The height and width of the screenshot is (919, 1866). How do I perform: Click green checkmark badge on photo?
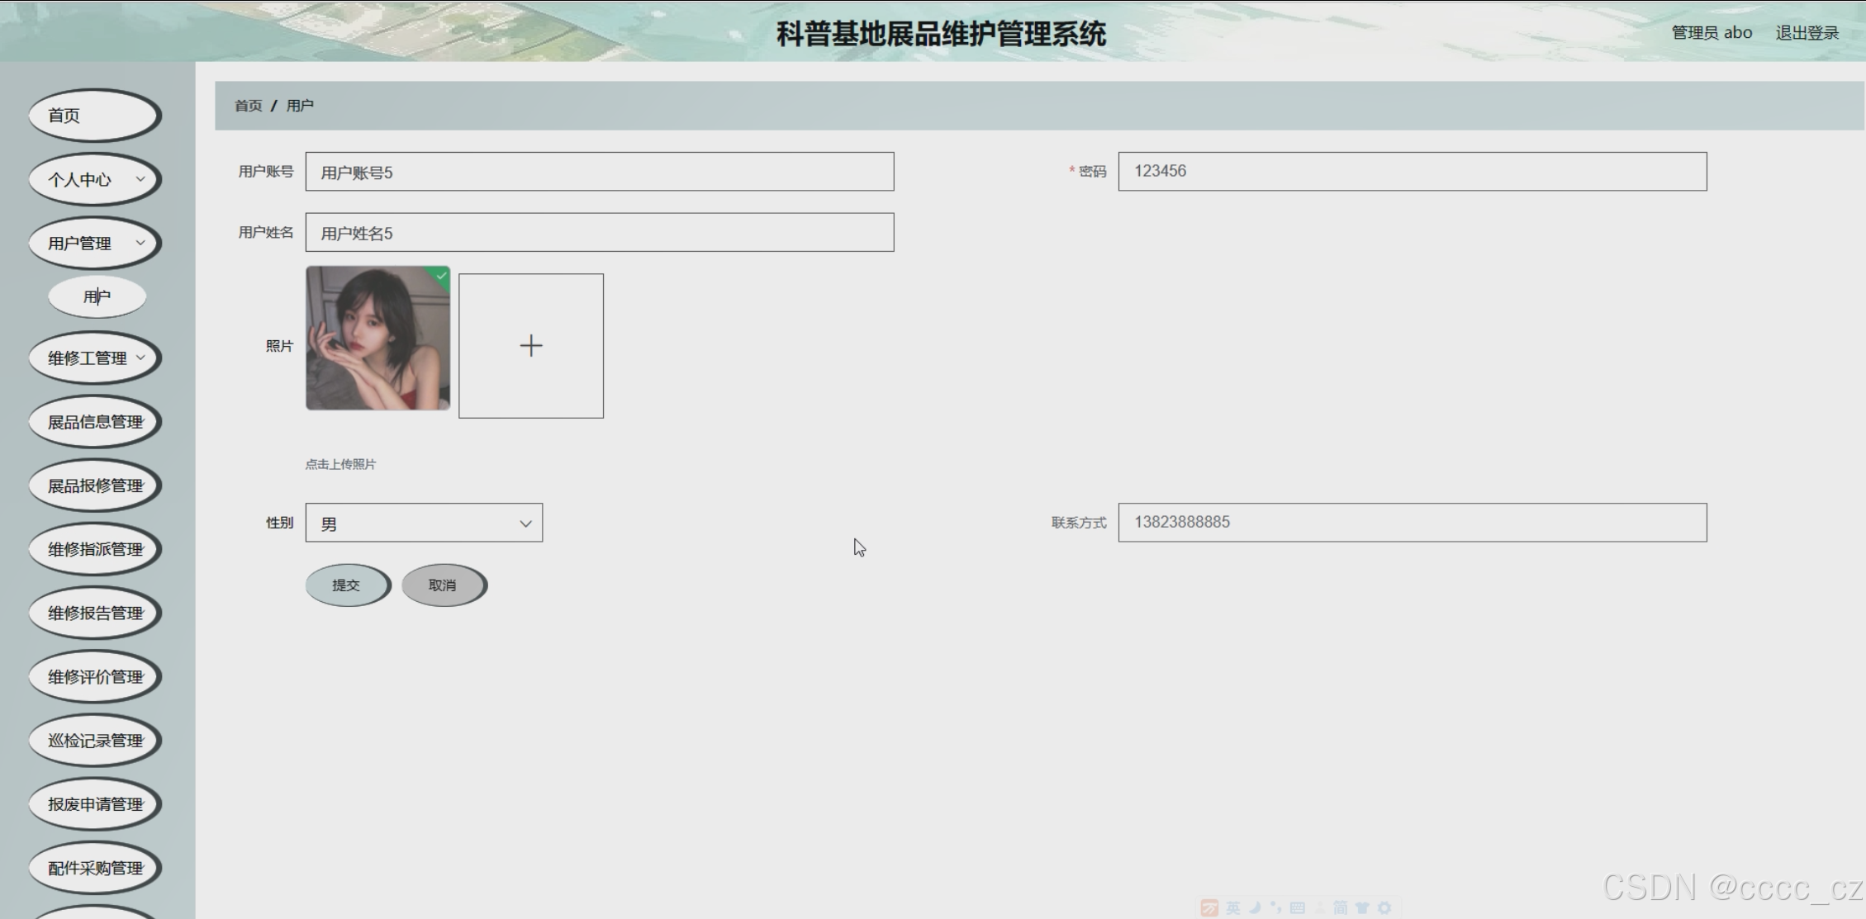(x=442, y=276)
